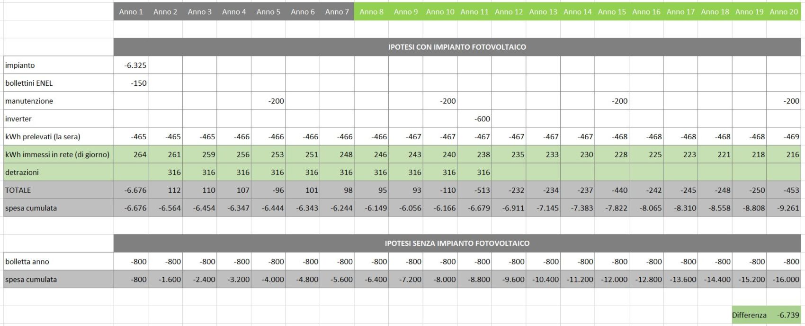The width and height of the screenshot is (805, 326).
Task: Select the Anno 20 header cell
Action: pyautogui.click(x=784, y=12)
